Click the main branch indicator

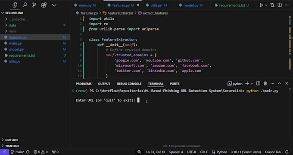pyautogui.click(x=18, y=152)
